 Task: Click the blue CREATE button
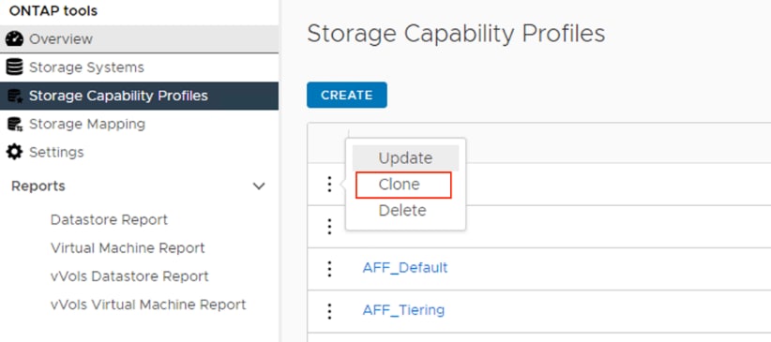(x=347, y=95)
